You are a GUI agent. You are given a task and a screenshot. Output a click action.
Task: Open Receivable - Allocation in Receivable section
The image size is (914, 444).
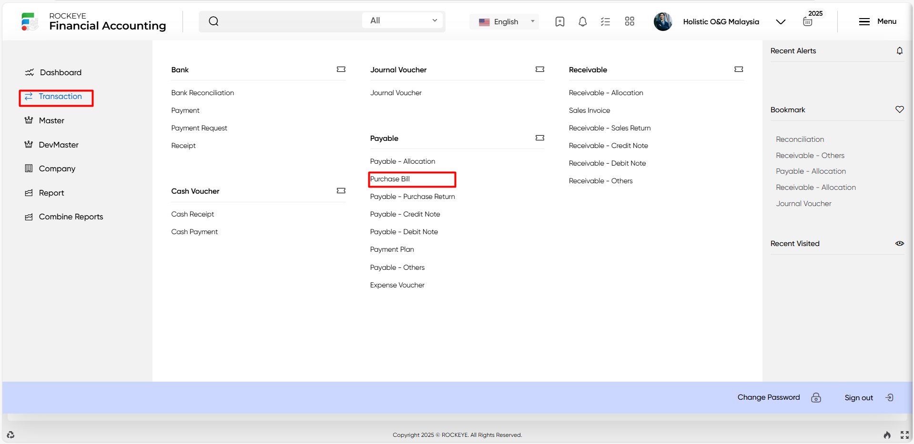click(606, 93)
